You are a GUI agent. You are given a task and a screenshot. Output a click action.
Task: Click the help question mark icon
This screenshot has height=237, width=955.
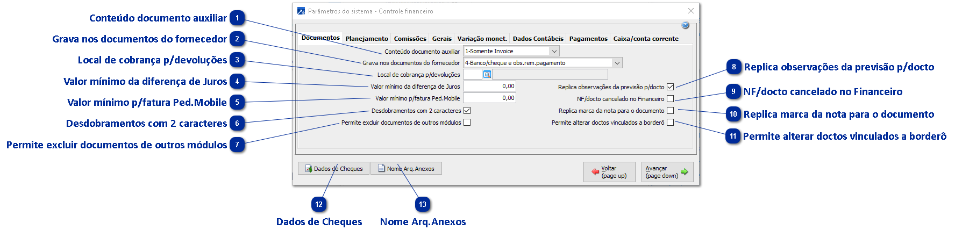point(685,25)
